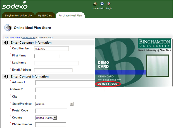The width and height of the screenshot is (173, 128).
Task: Click the Login door icon
Action: [x=109, y=4]
